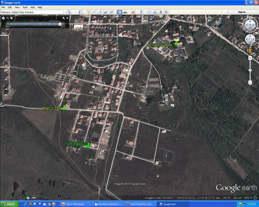Click the search magnifier button
This screenshot has height=207, width=259.
[69, 12]
